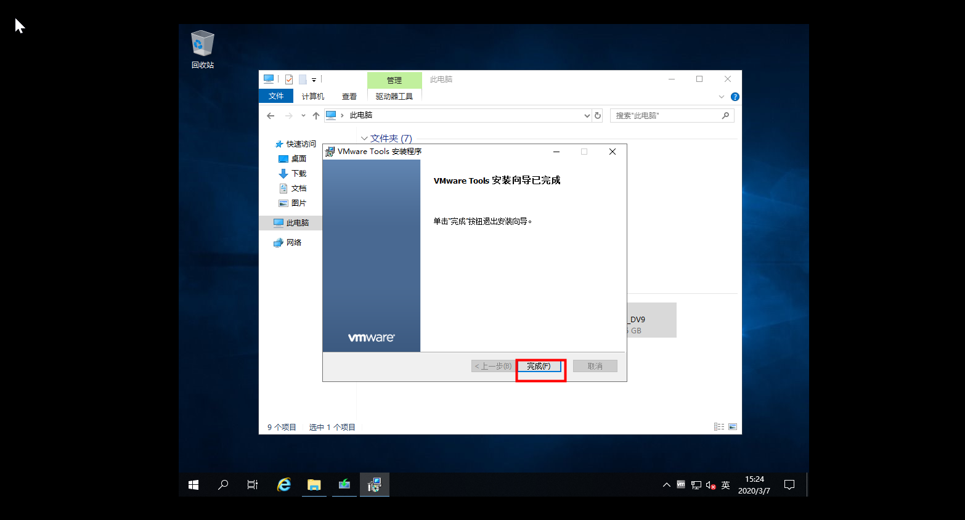Image resolution: width=965 pixels, height=520 pixels.
Task: Click the VMware Tools tray icon
Action: pyautogui.click(x=681, y=485)
